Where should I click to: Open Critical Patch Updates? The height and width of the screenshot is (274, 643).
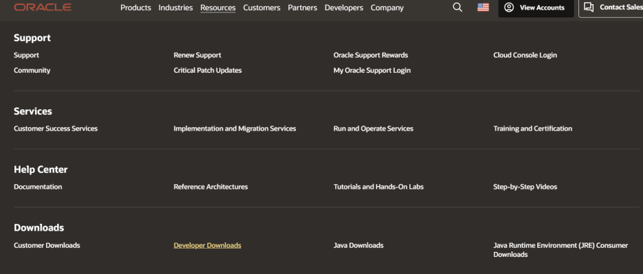point(207,70)
